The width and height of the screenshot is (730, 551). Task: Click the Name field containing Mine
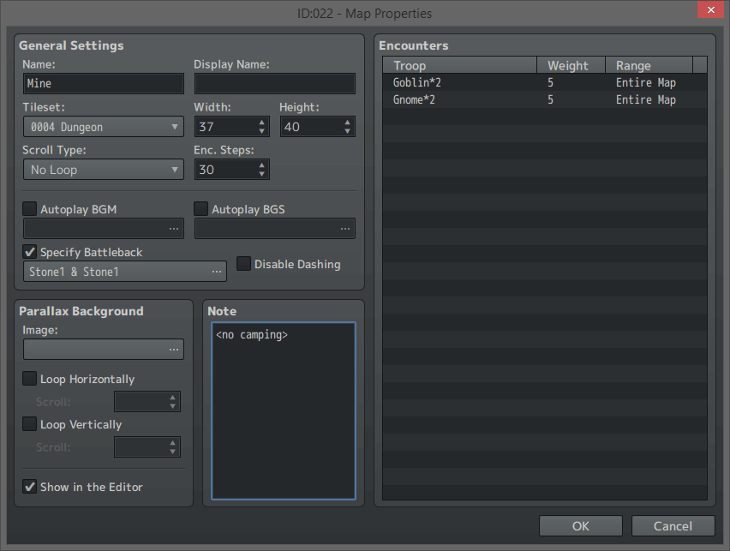click(104, 84)
